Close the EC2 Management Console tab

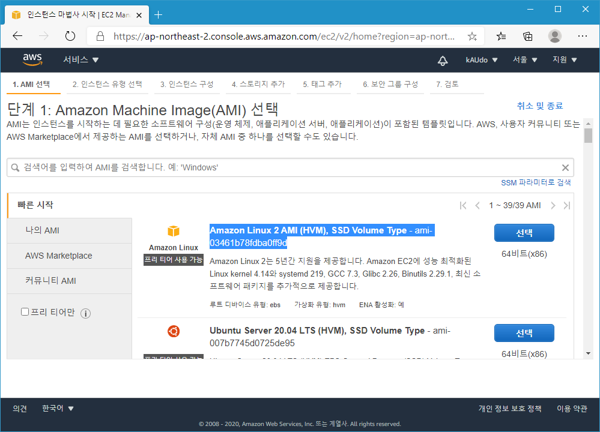pos(139,15)
